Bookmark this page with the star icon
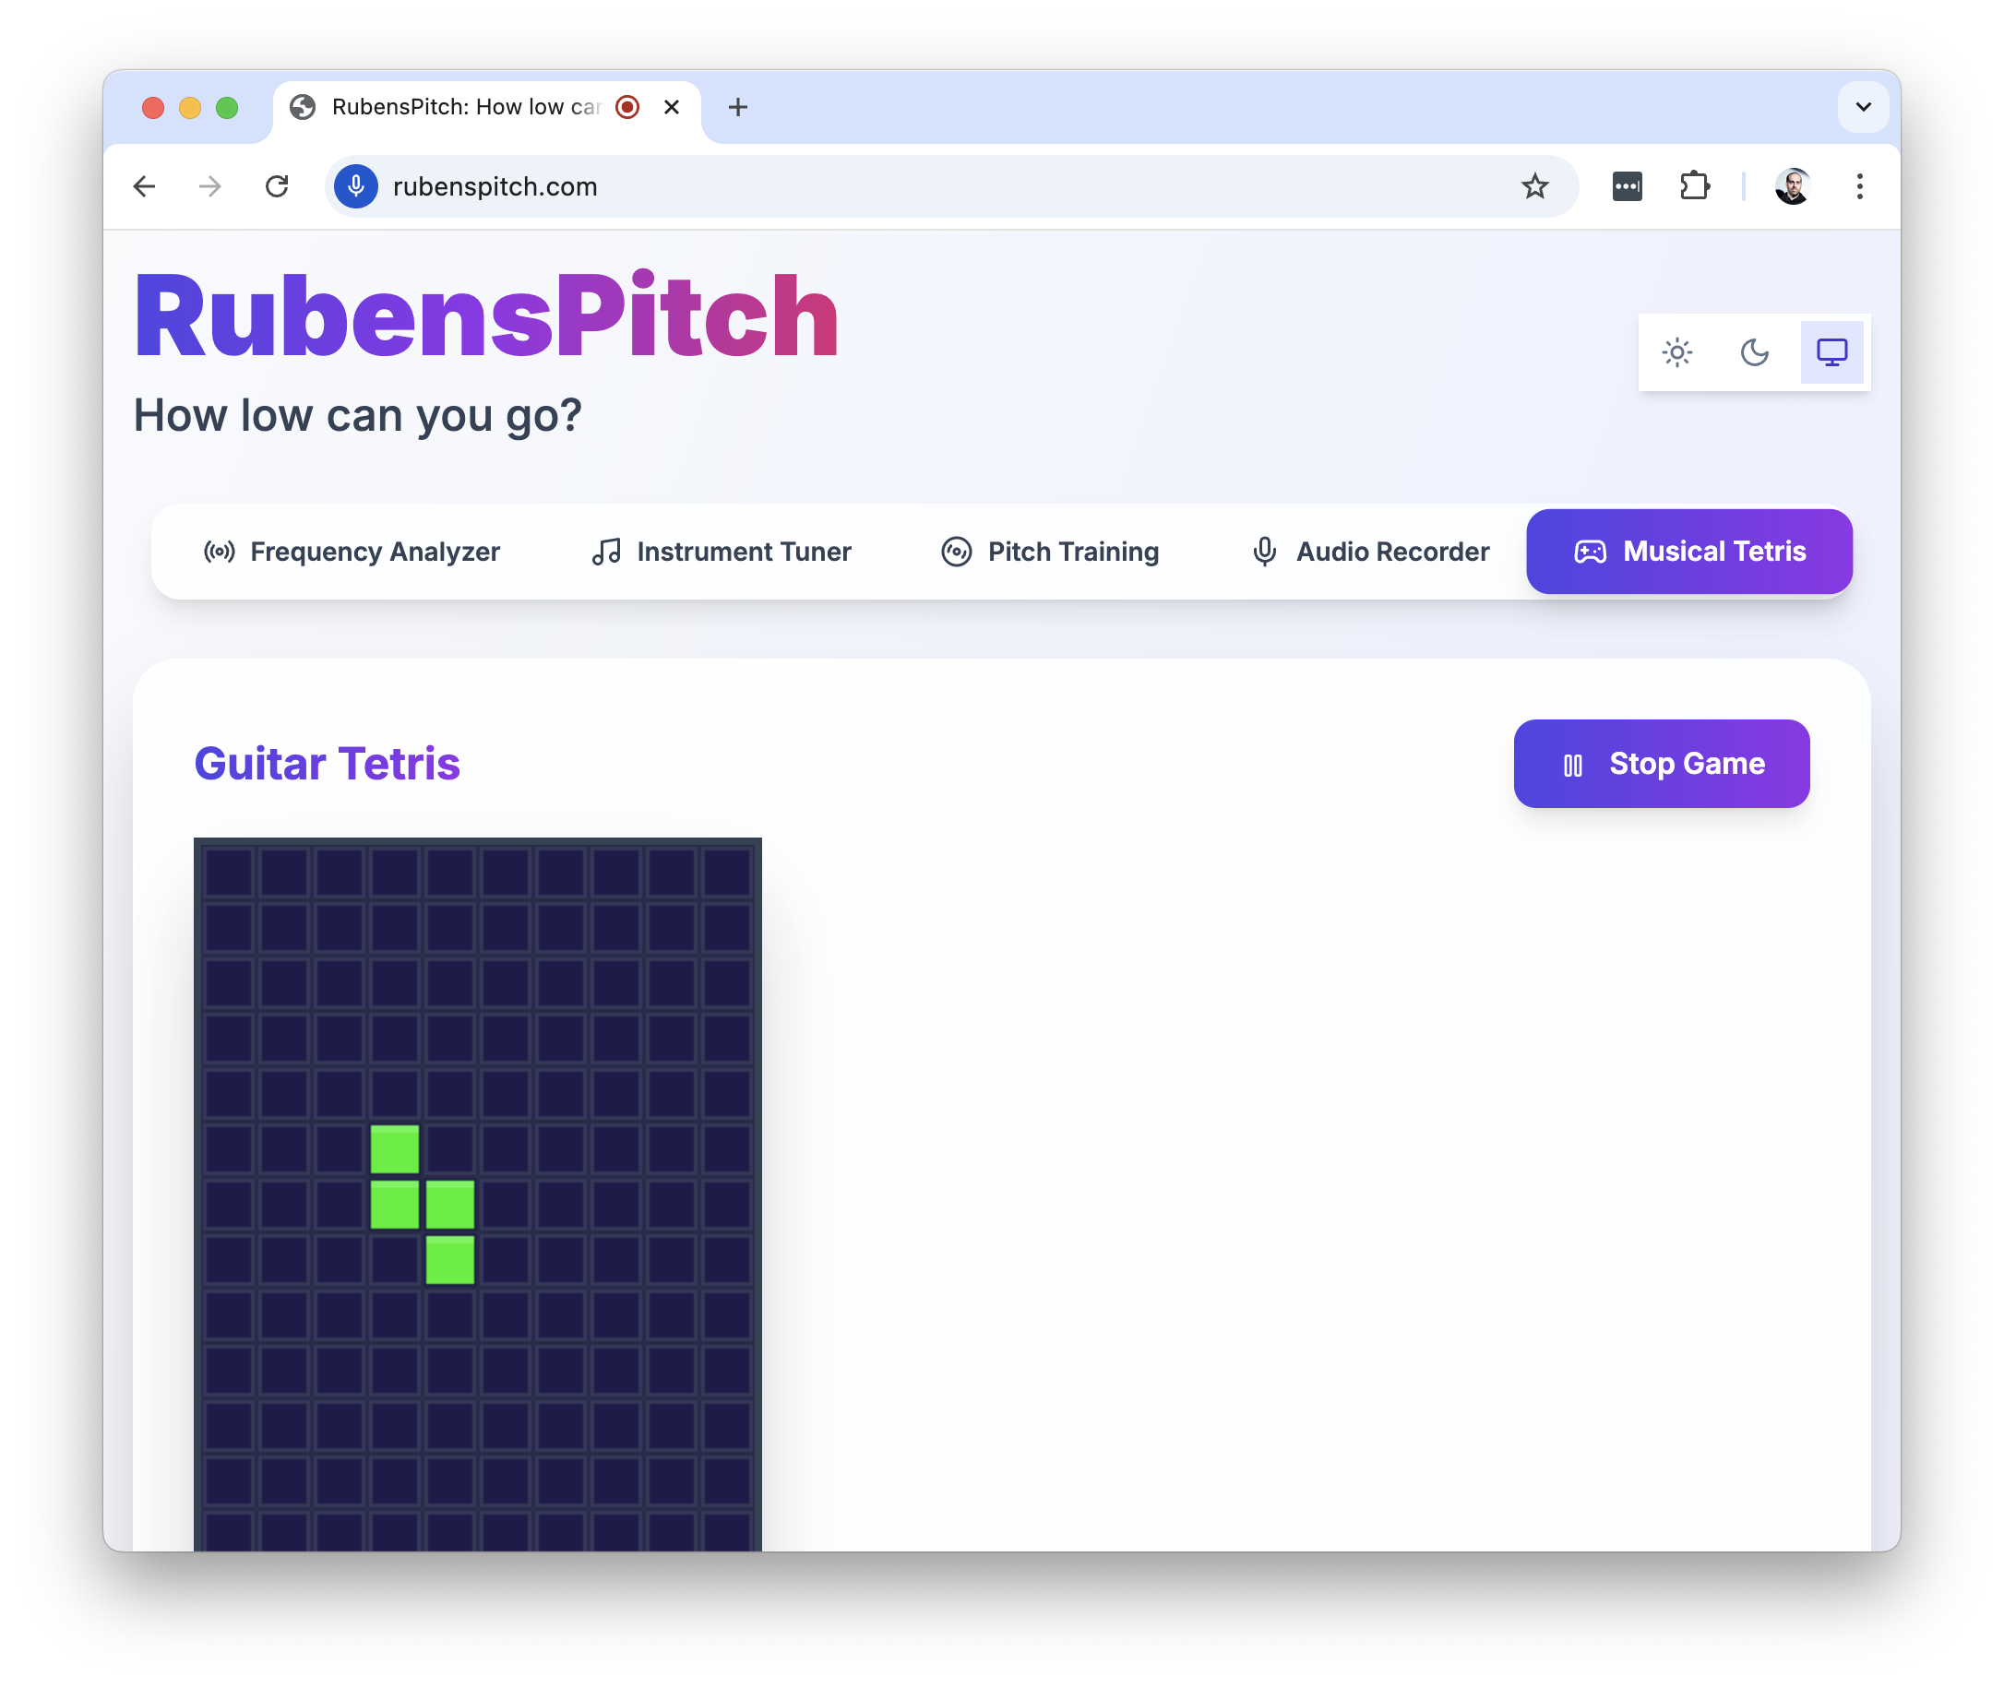The width and height of the screenshot is (2004, 1688). point(1534,186)
